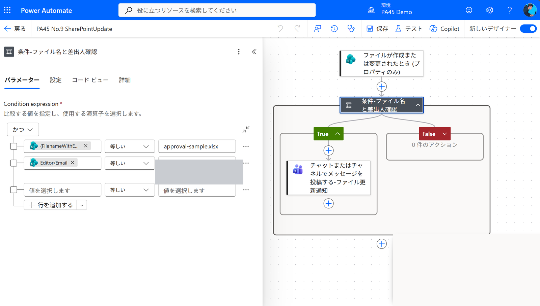
Task: Check the Editor/Email row checkbox
Action: [x=13, y=163]
